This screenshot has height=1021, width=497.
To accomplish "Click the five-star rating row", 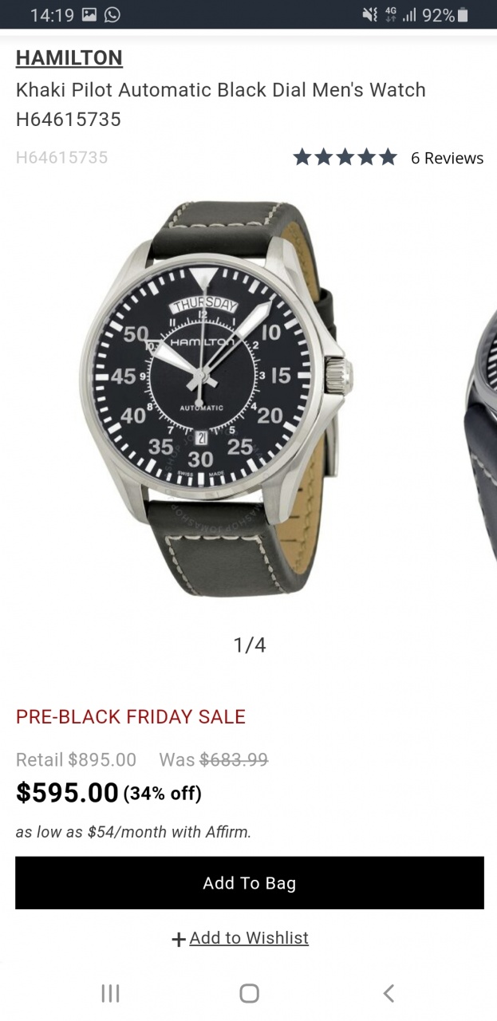I will coord(345,157).
